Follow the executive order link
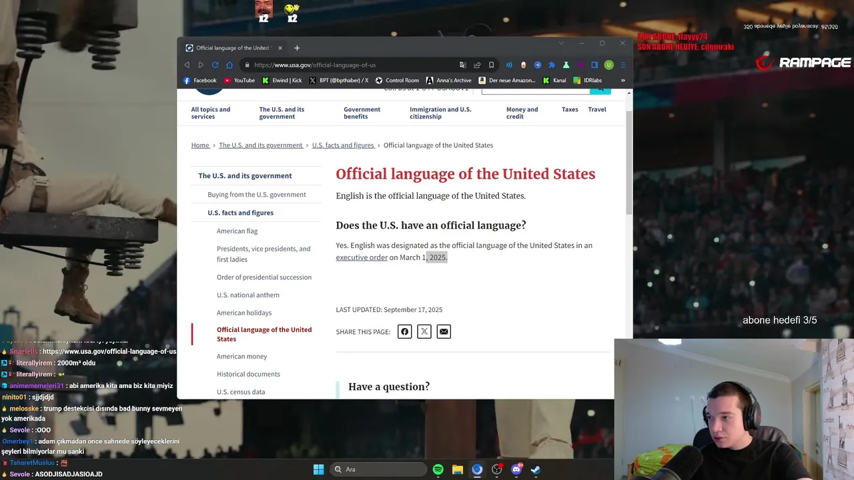Image resolution: width=854 pixels, height=480 pixels. 362,257
